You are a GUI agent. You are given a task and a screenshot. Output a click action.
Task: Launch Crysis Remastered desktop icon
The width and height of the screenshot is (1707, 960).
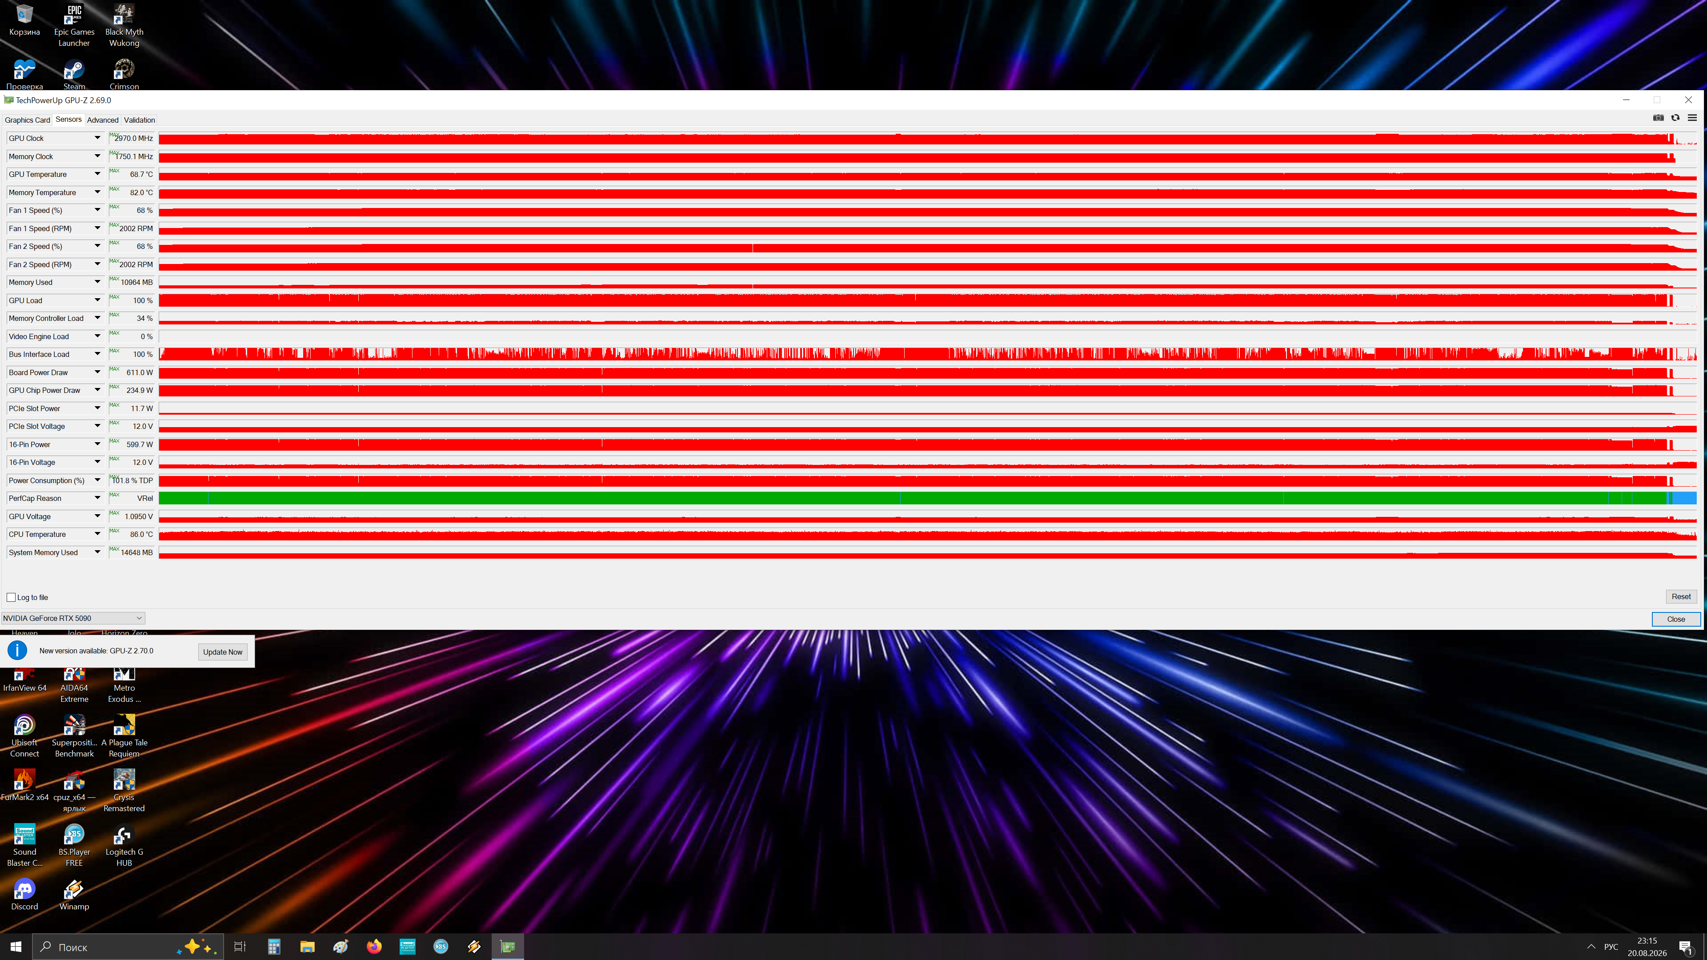124,790
